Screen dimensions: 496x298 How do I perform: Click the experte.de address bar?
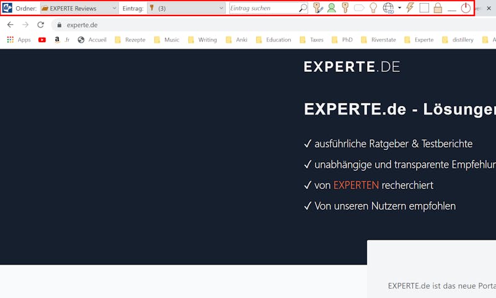[x=273, y=25]
